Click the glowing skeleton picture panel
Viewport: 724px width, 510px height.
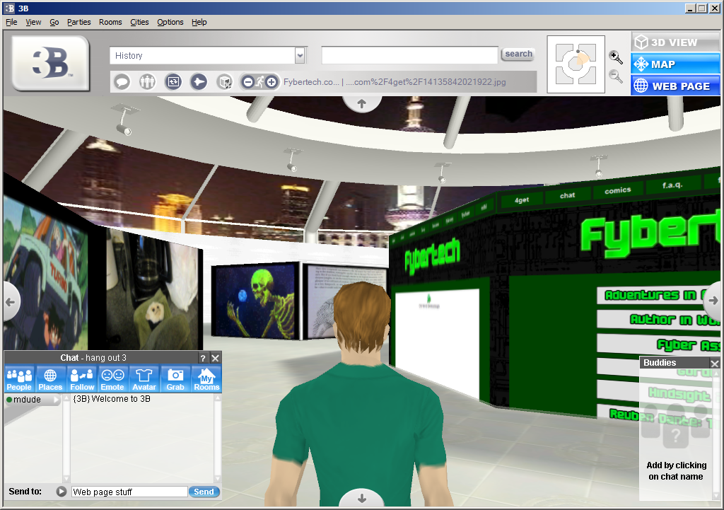point(255,301)
